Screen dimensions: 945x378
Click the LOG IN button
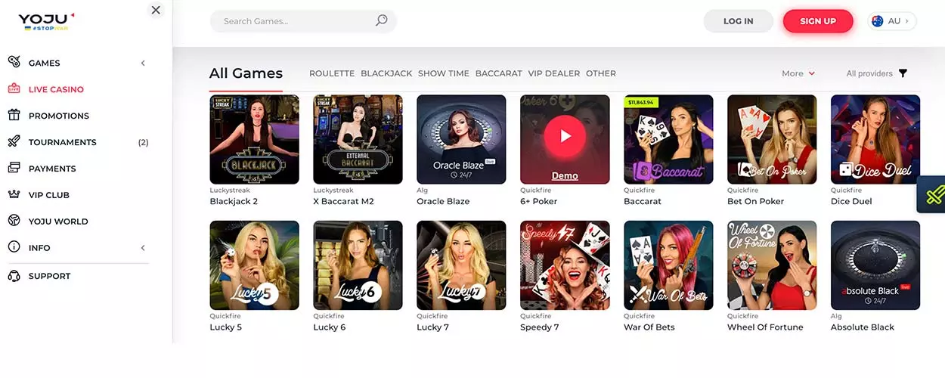tap(738, 21)
